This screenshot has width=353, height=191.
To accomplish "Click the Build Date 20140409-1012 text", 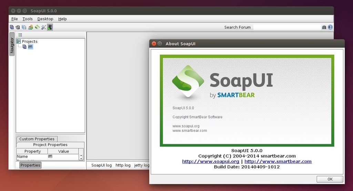I will [247, 167].
